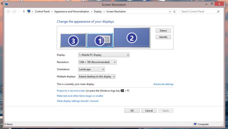Click 'This is currently your main display.' text

click(x=76, y=84)
